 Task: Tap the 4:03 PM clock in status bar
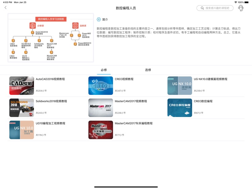pos(7,2)
